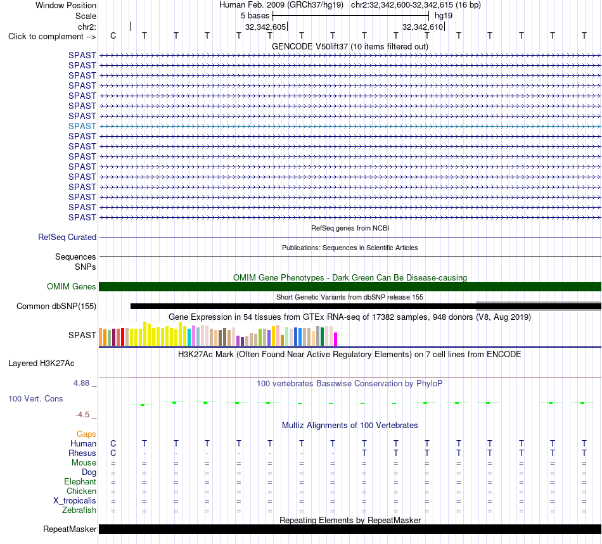Click the Rhesus species label
This screenshot has width=602, height=544.
[x=82, y=453]
